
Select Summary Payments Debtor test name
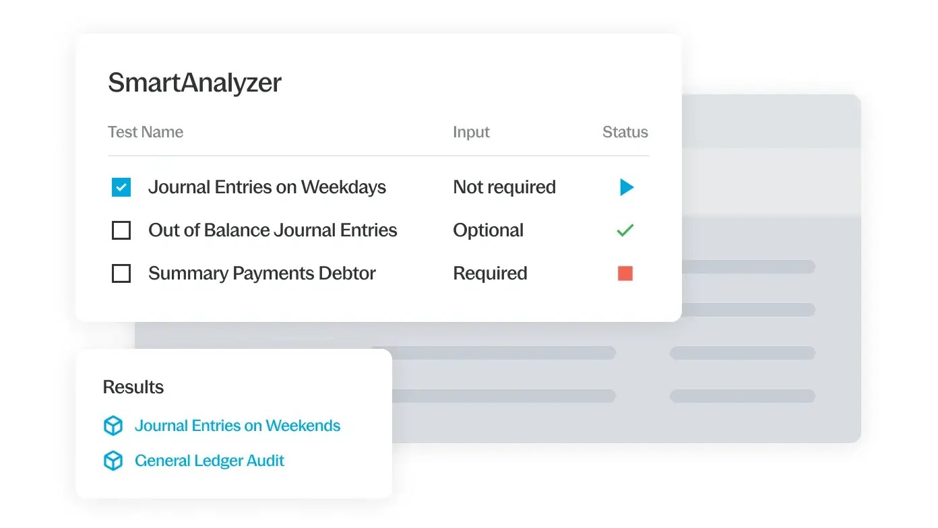262,273
